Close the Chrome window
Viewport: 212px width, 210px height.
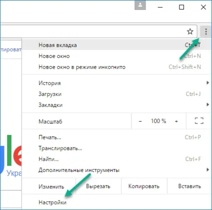pos(203,7)
